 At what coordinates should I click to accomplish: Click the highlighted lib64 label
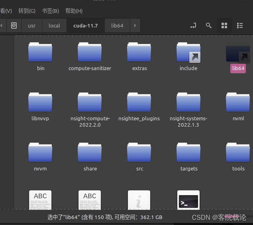[x=238, y=68]
